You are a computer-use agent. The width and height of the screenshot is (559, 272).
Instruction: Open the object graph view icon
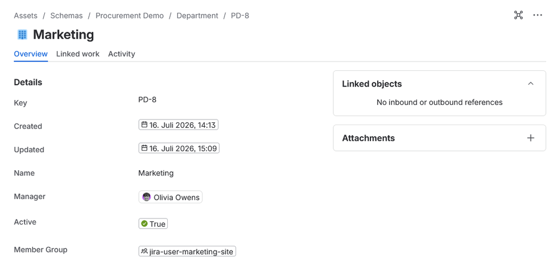pyautogui.click(x=518, y=15)
